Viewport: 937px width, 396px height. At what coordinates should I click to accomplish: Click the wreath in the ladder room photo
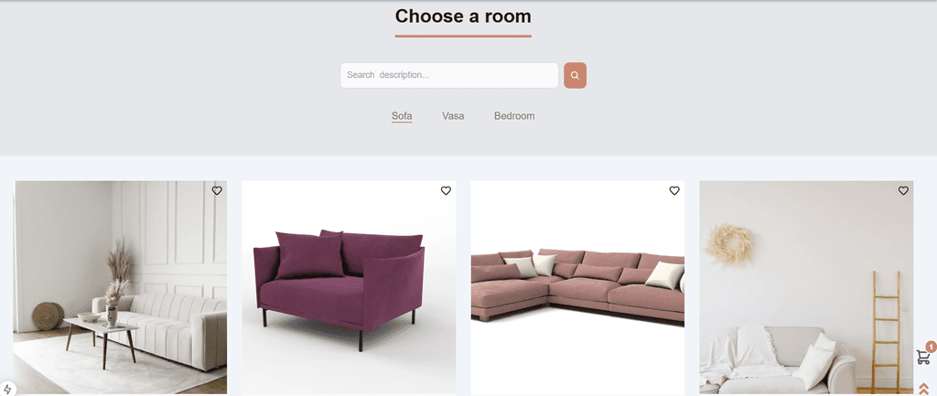click(729, 245)
